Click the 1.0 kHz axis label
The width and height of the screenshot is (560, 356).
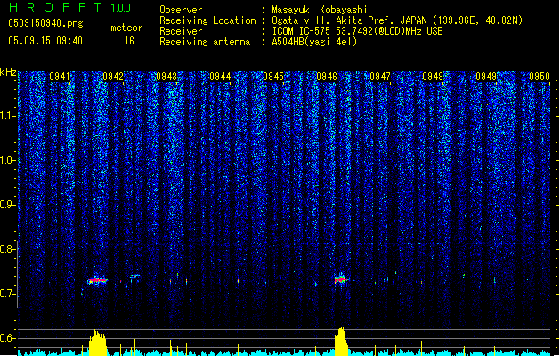(8, 160)
